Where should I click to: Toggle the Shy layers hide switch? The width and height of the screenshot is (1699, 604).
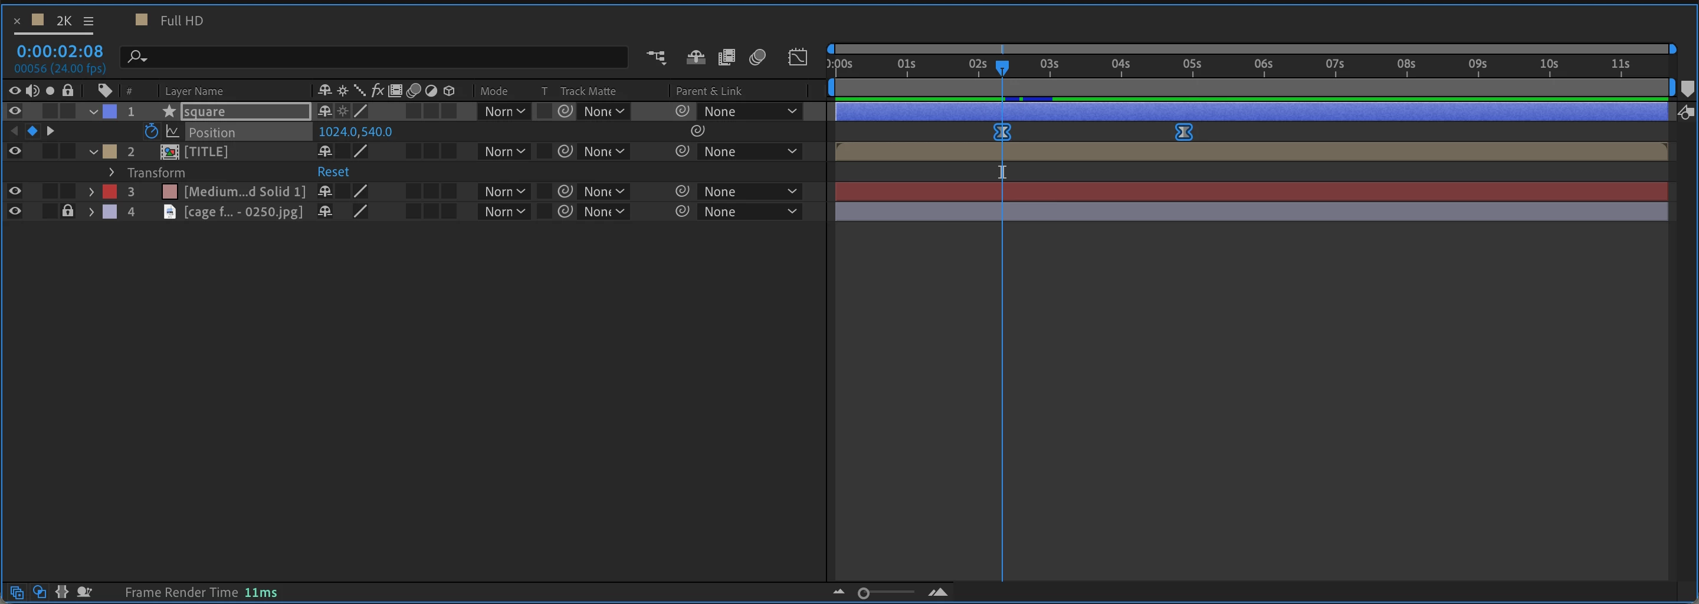click(x=695, y=58)
